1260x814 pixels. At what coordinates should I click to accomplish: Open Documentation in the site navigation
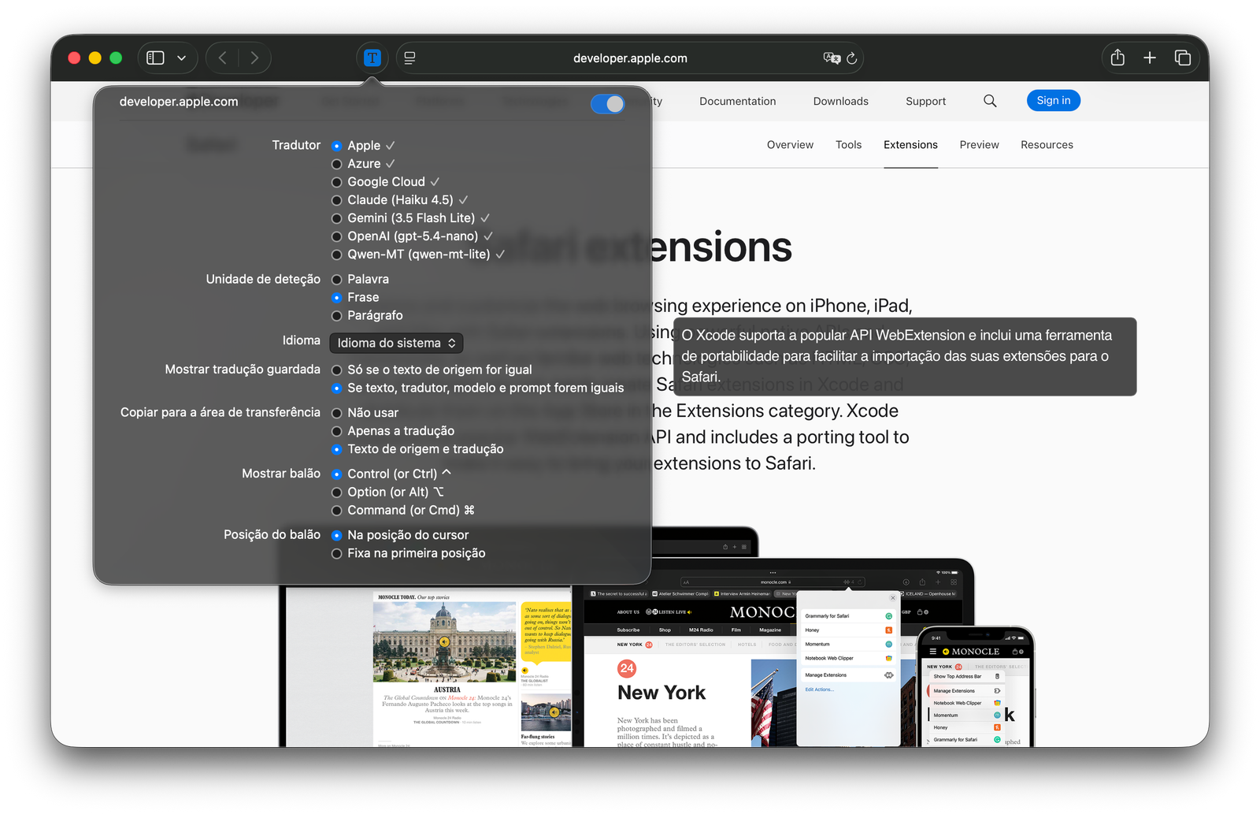click(x=738, y=101)
